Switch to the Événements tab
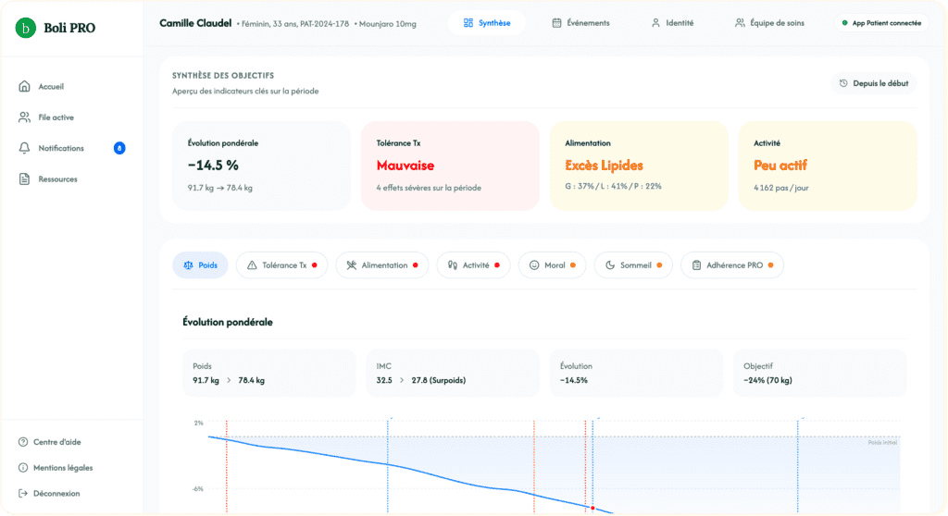The image size is (948, 516). pos(580,23)
